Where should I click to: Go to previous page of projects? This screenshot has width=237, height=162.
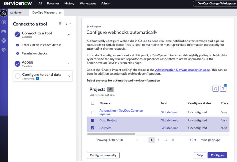coord(144,140)
